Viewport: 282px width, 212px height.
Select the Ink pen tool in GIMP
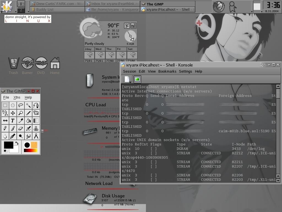[x=13, y=136]
